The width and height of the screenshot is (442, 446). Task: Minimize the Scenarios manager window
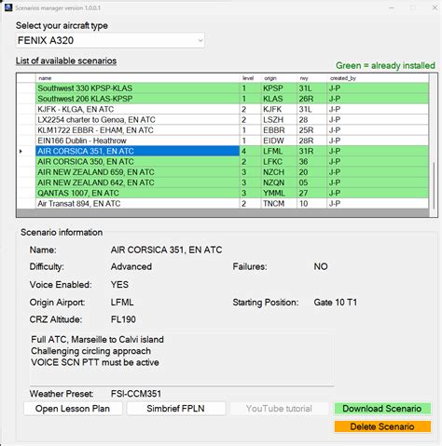(392, 8)
